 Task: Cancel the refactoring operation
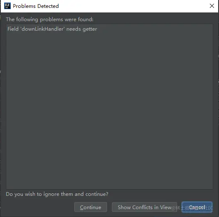[x=197, y=207]
